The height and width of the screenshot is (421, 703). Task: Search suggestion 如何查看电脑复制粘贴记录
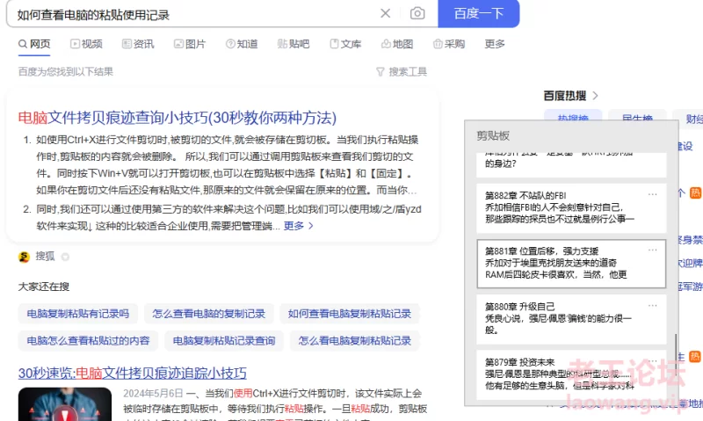349,314
